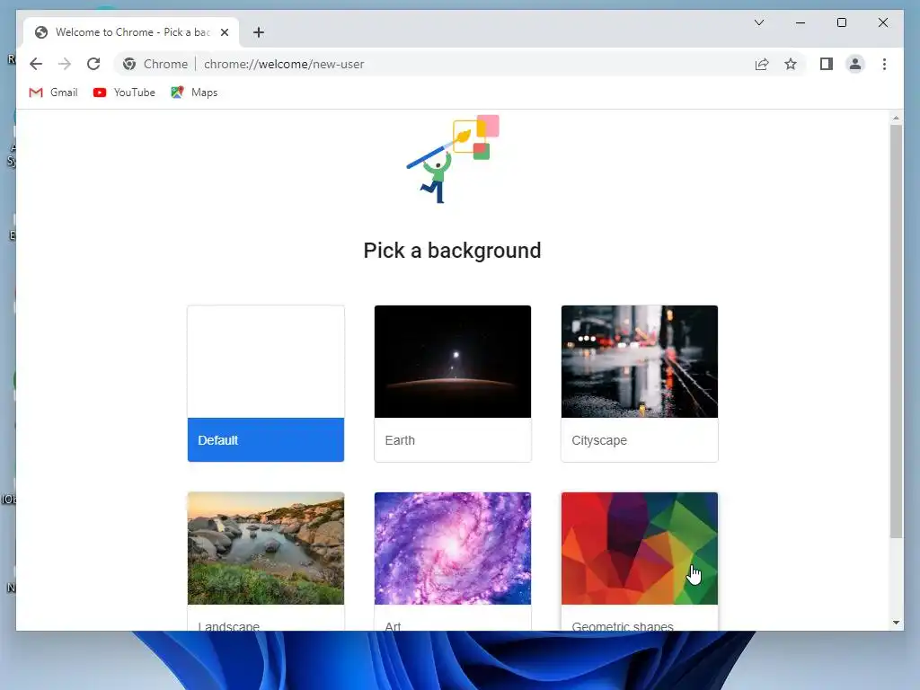Minimize the Chrome window
This screenshot has width=920, height=690.
801,22
